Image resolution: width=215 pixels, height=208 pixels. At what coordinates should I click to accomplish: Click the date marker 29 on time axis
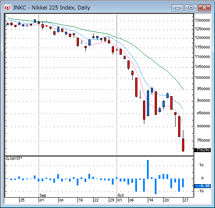(x=112, y=200)
